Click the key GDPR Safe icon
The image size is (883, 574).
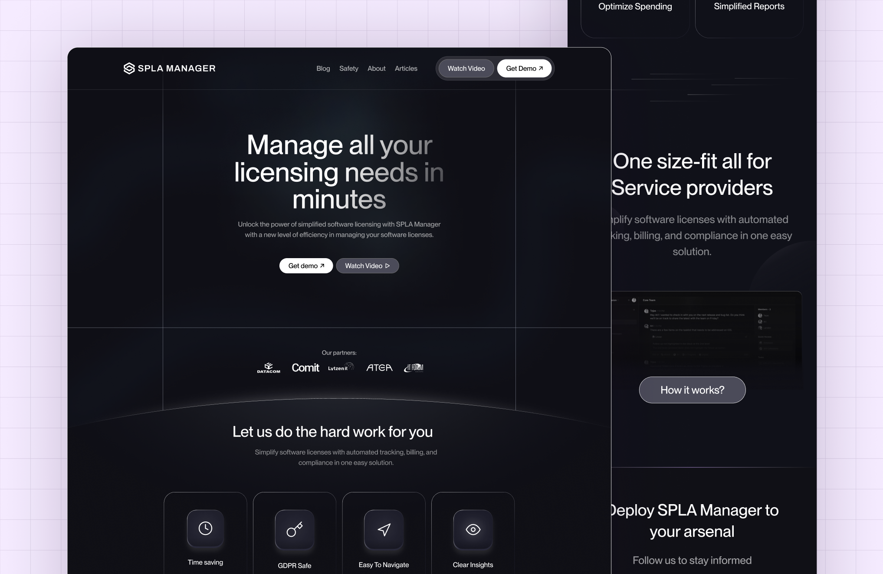[x=295, y=529]
